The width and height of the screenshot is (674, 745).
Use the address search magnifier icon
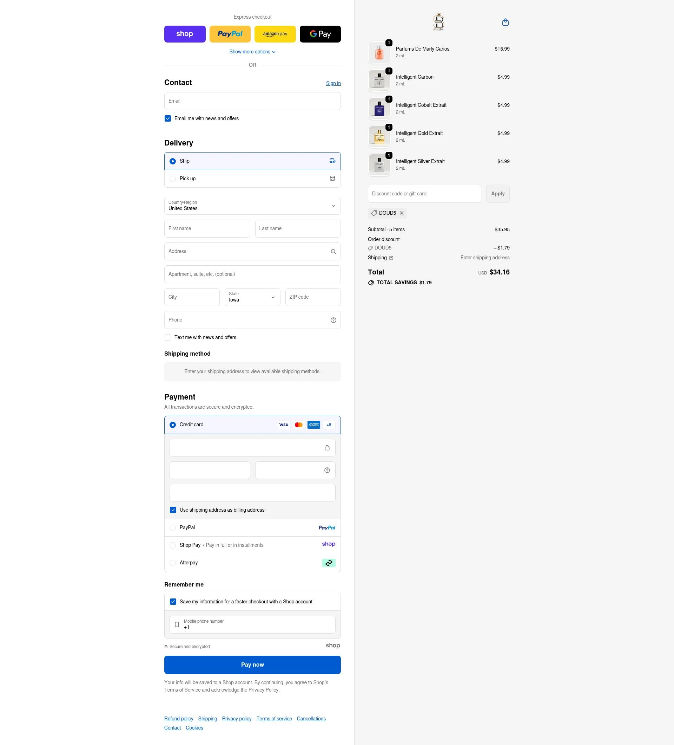point(333,251)
